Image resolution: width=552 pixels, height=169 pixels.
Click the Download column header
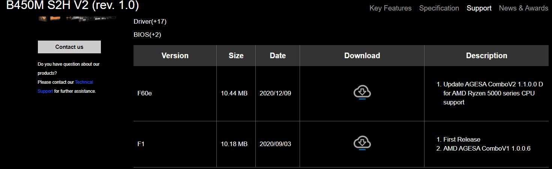[362, 56]
